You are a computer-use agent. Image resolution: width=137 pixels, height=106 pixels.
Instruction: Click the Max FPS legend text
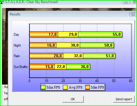click(53, 87)
